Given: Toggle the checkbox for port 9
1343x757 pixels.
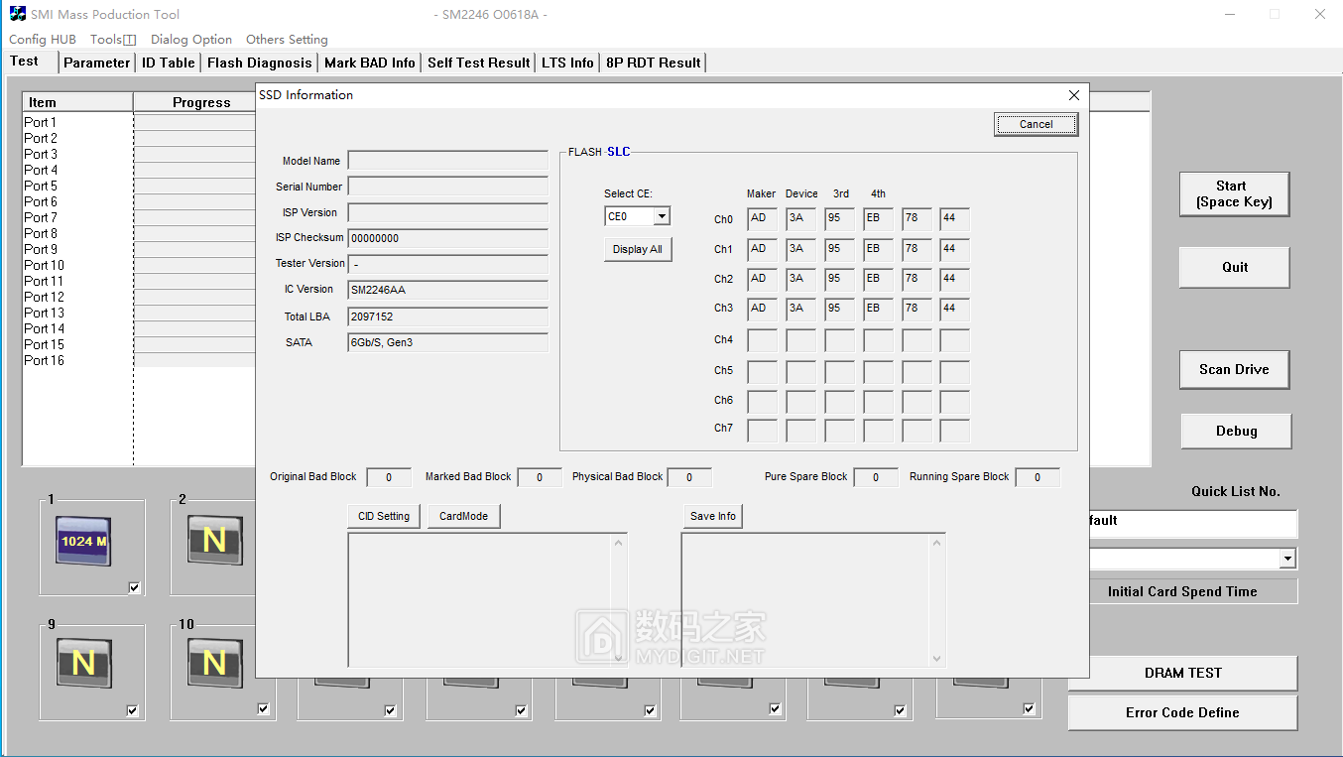Looking at the screenshot, I should tap(132, 710).
